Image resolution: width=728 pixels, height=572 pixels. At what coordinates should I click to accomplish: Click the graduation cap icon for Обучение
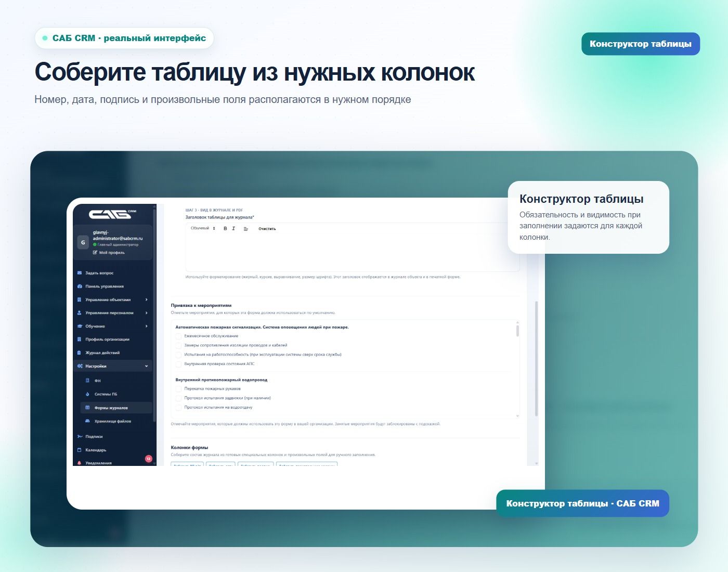80,327
